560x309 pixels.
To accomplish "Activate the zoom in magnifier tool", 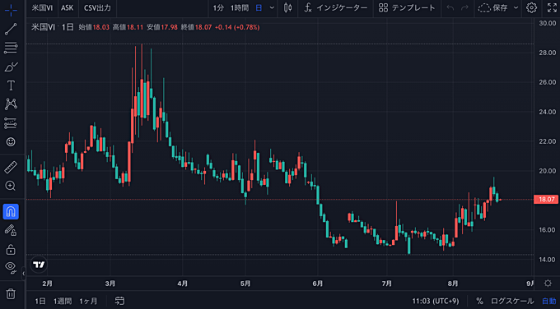I will tap(11, 186).
